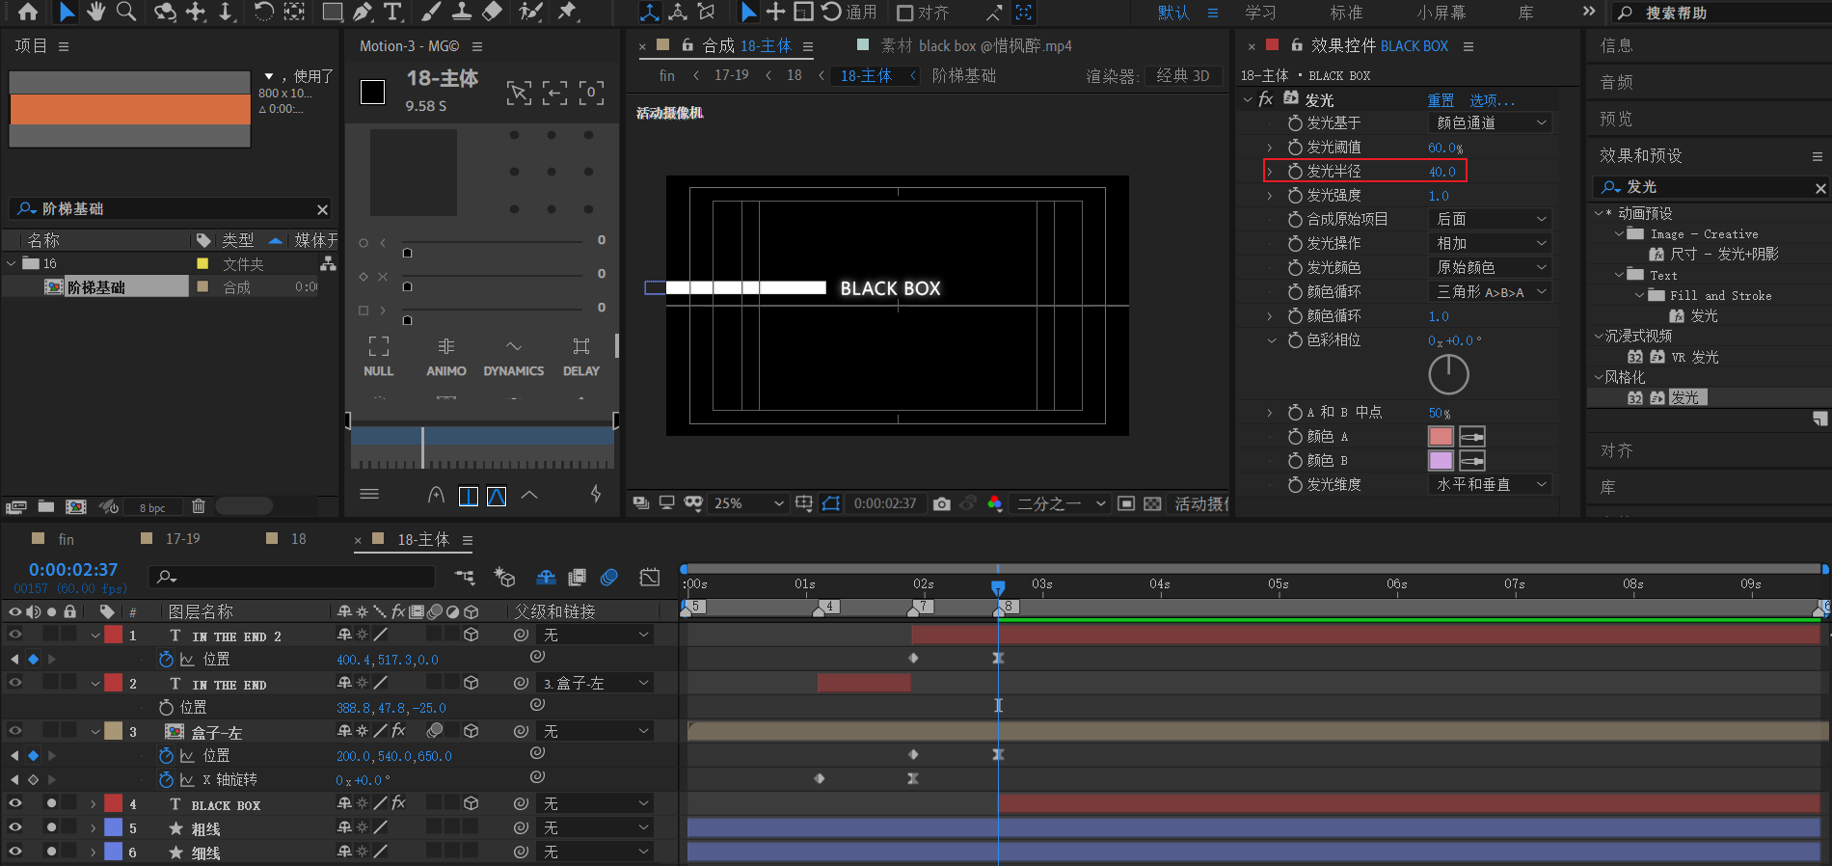Select the Roto Brush tool

[530, 13]
